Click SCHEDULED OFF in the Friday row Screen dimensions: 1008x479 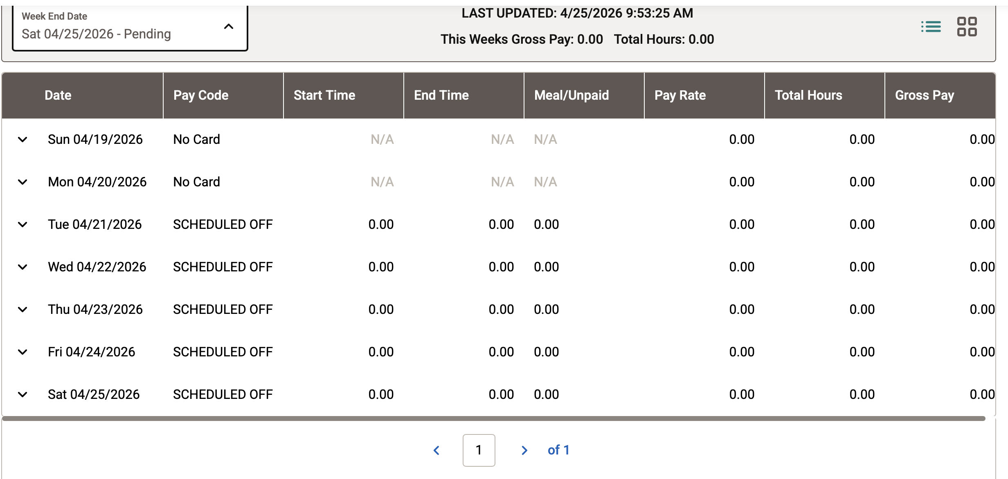(x=223, y=352)
